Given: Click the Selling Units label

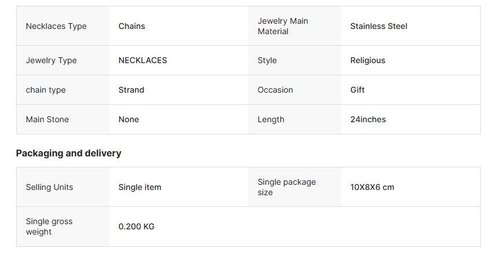Looking at the screenshot, I should (x=49, y=187).
